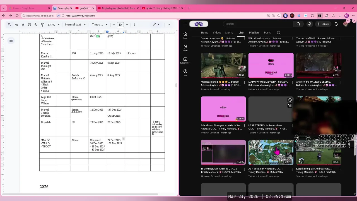Open the Normal text style dropdown

coord(76,25)
